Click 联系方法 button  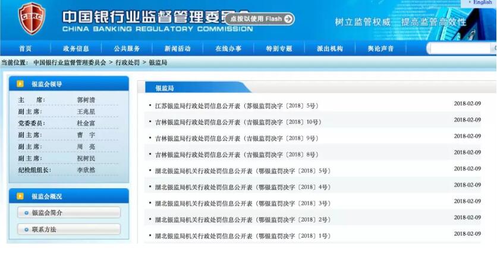click(69, 229)
